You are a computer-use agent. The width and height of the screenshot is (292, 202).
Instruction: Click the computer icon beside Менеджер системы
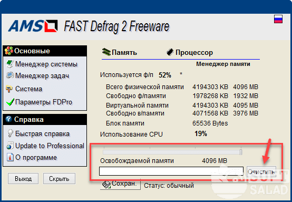[x=9, y=64]
